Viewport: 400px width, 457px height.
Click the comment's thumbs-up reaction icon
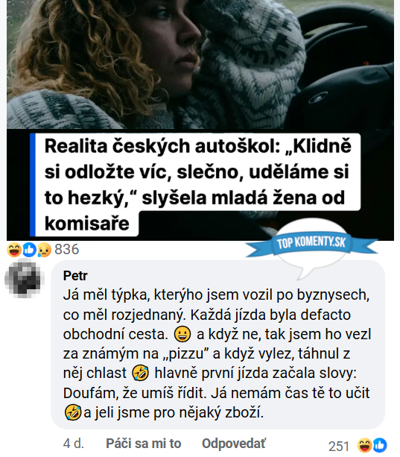click(x=380, y=445)
